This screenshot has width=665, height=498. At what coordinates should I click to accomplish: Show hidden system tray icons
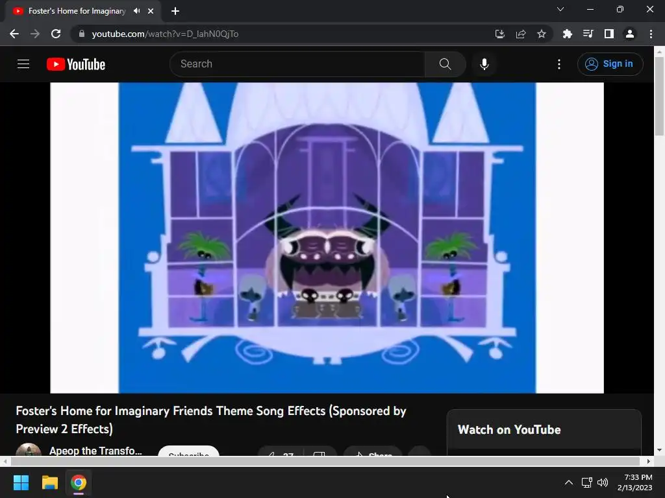point(569,482)
